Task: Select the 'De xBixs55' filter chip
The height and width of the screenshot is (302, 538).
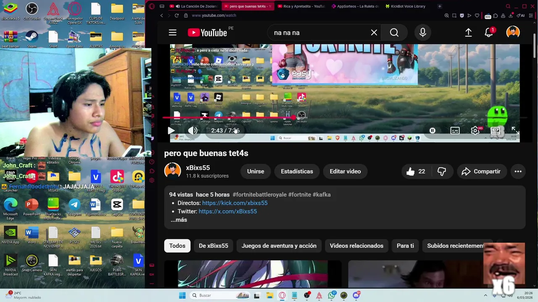Action: [214, 246]
